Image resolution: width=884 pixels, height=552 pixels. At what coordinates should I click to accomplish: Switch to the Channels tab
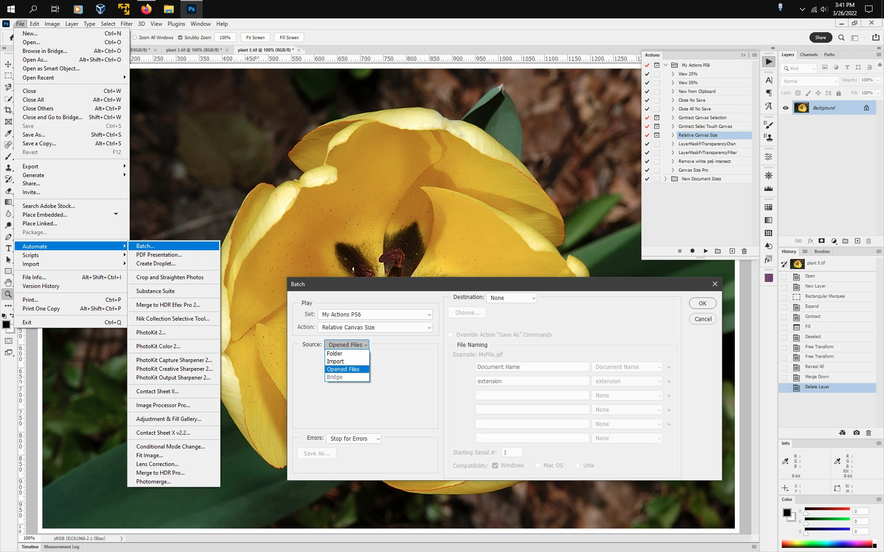pyautogui.click(x=808, y=55)
